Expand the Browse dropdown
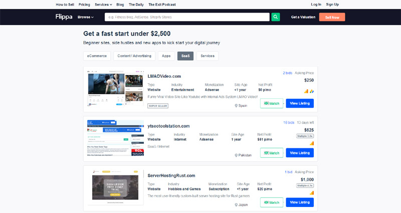The width and height of the screenshot is (401, 213). [x=86, y=17]
